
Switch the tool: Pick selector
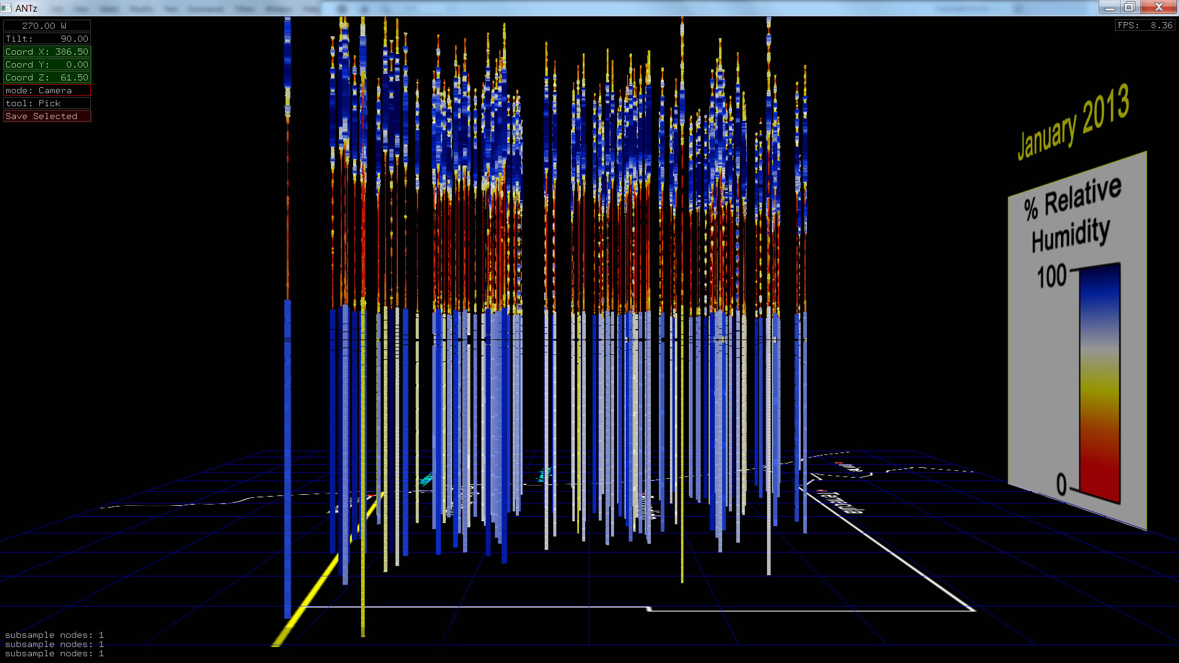pos(47,103)
